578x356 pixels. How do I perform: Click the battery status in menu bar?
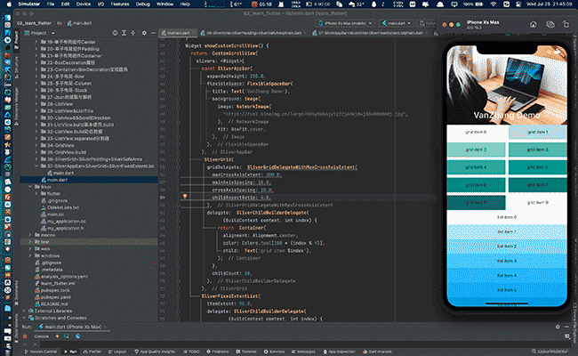(473, 4)
